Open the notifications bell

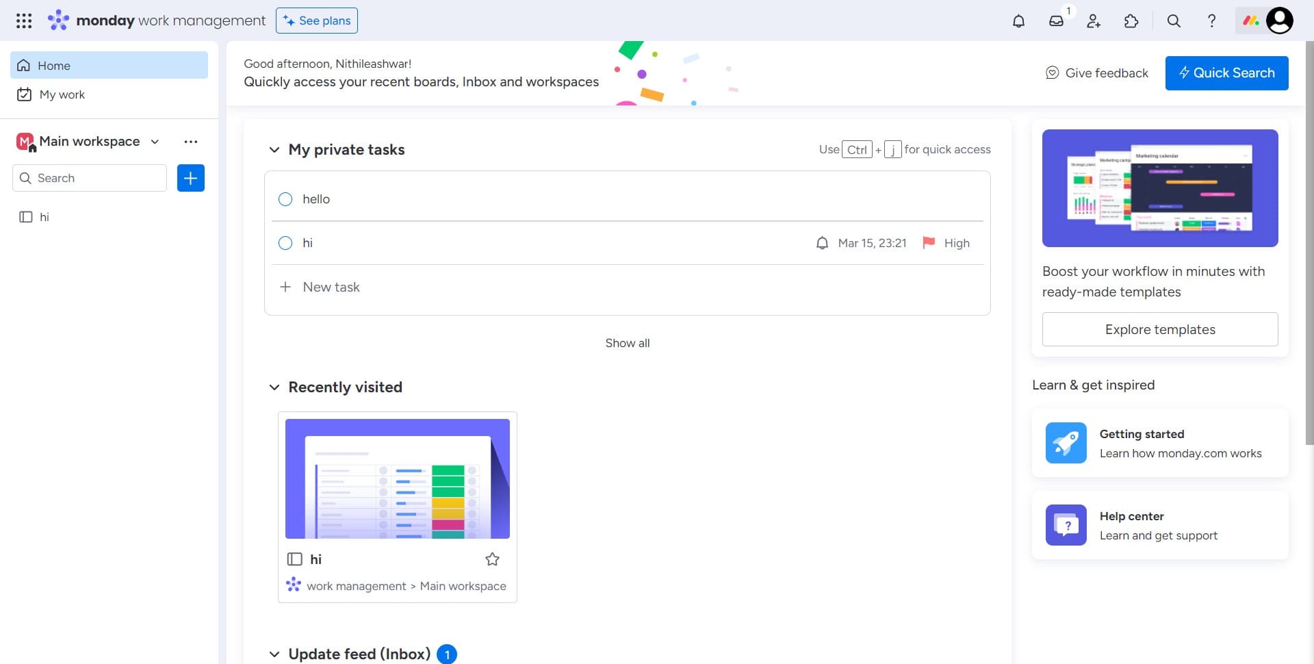pyautogui.click(x=1018, y=21)
